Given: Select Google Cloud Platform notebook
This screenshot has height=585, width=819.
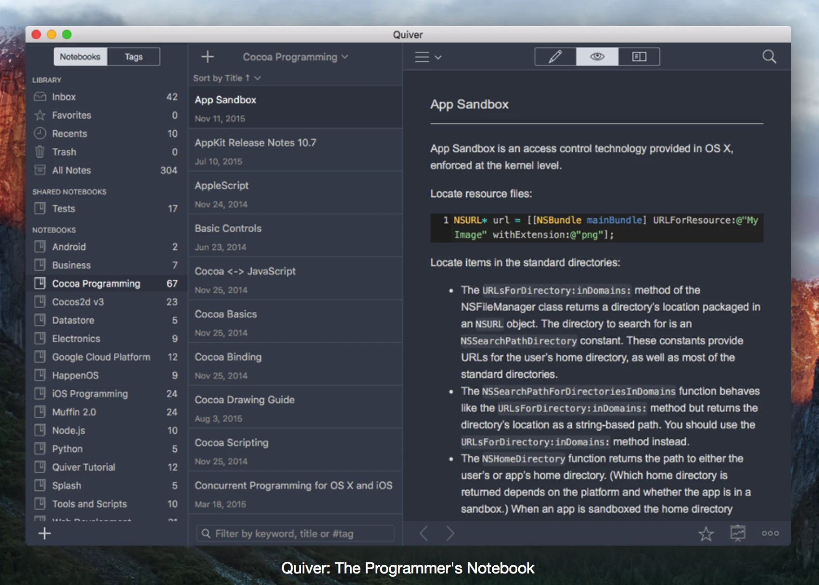Looking at the screenshot, I should click(x=106, y=357).
